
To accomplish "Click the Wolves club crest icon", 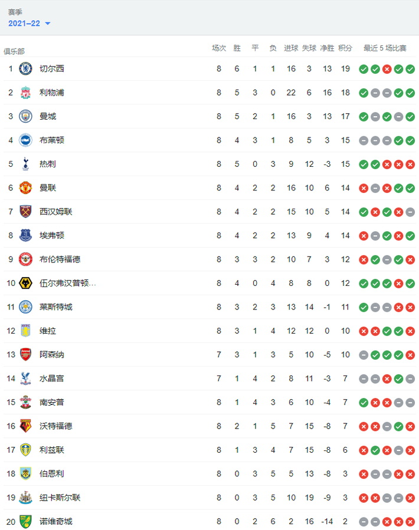I will (x=25, y=283).
